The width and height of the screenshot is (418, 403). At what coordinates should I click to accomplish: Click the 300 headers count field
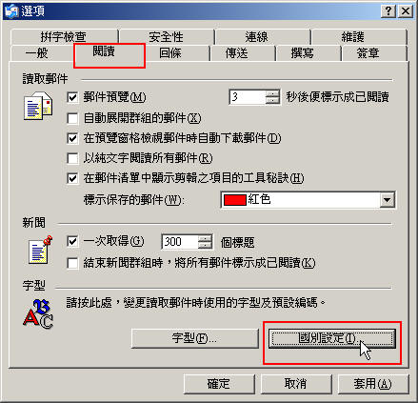click(180, 242)
